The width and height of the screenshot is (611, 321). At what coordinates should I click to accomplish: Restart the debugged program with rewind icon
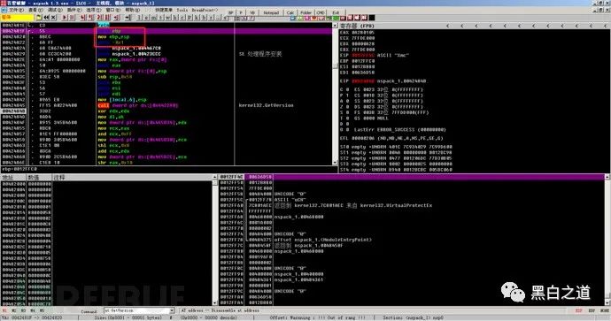click(46, 18)
